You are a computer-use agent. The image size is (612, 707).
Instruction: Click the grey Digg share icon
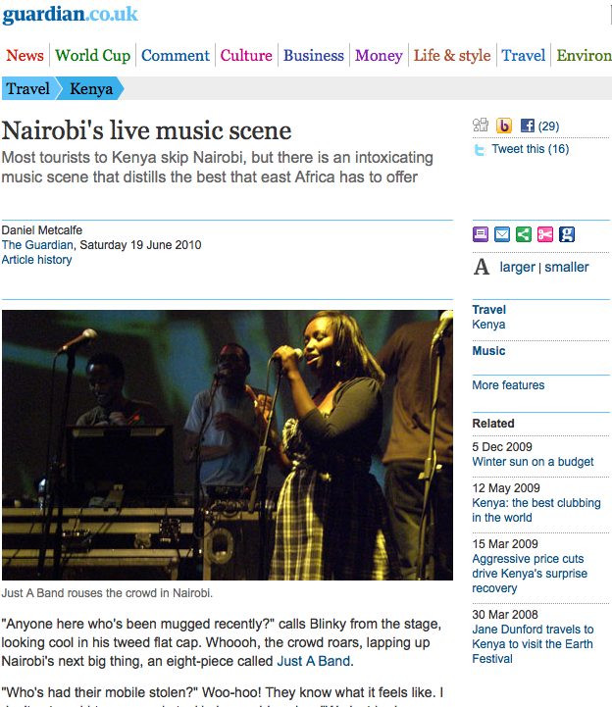(481, 125)
